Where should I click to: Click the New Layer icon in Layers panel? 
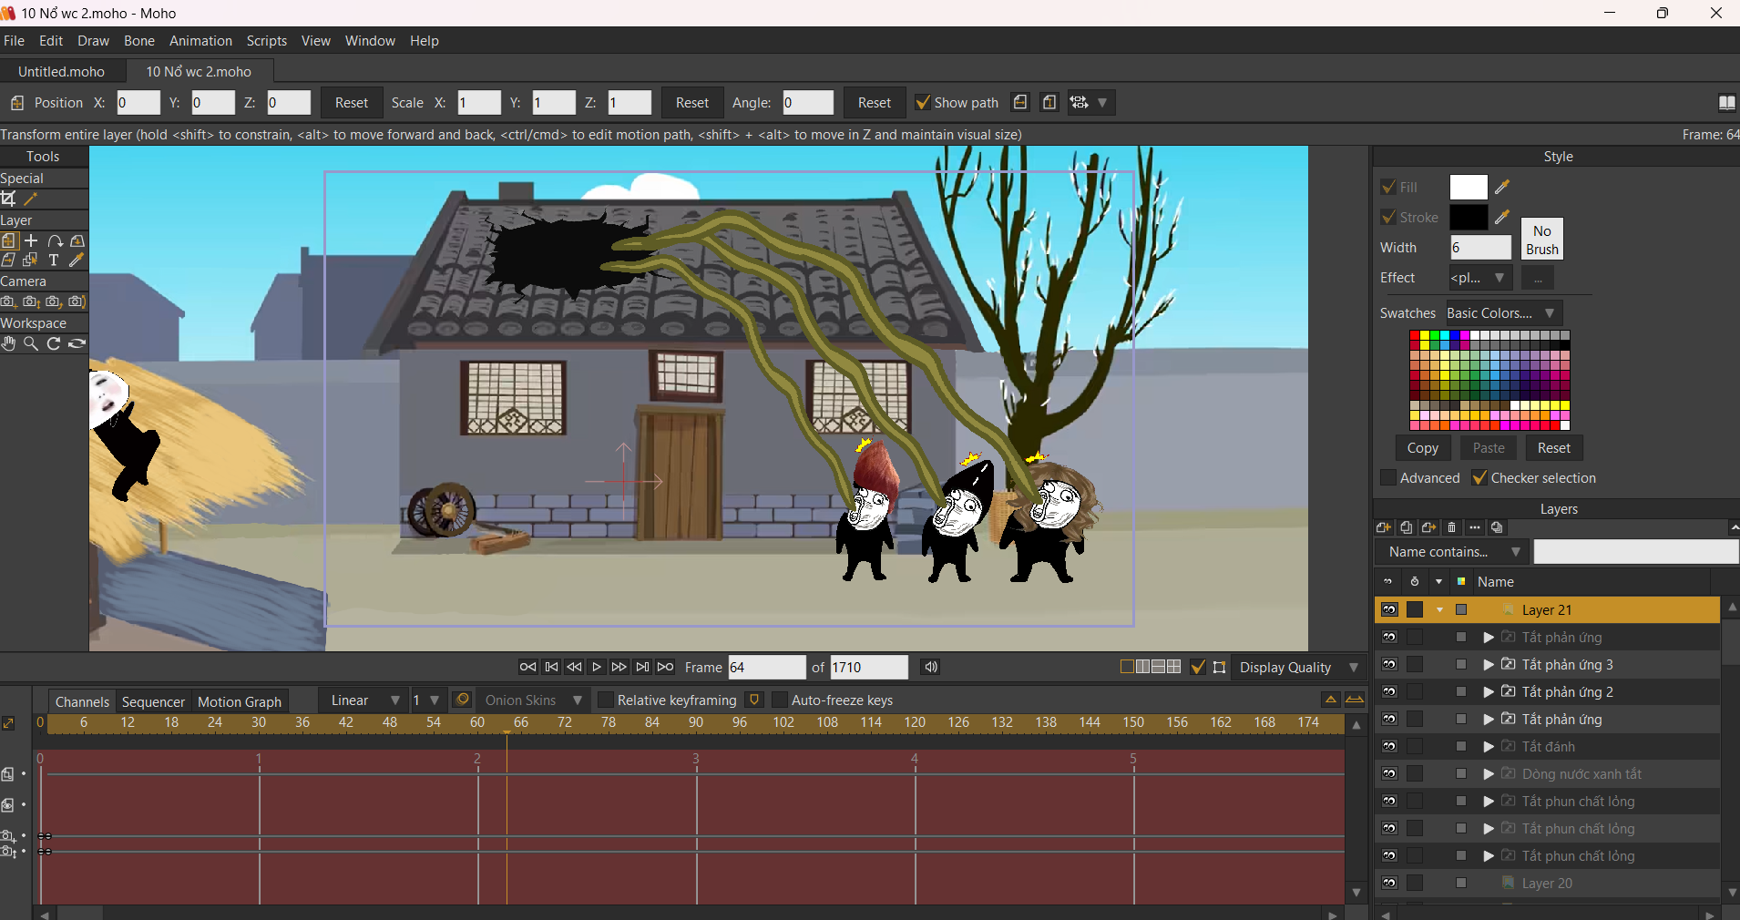(1383, 527)
